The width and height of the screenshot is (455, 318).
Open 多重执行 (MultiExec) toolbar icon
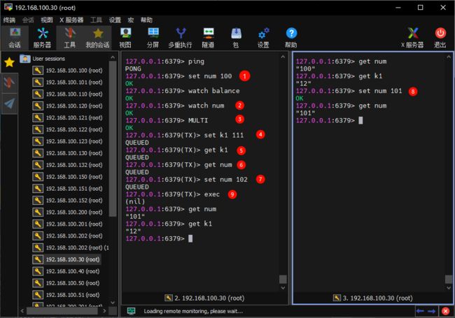pyautogui.click(x=180, y=38)
